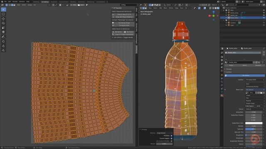This screenshot has width=266, height=149.
Task: Select the Scale tool in UV editor toolbar
Action: pyautogui.click(x=3, y=28)
